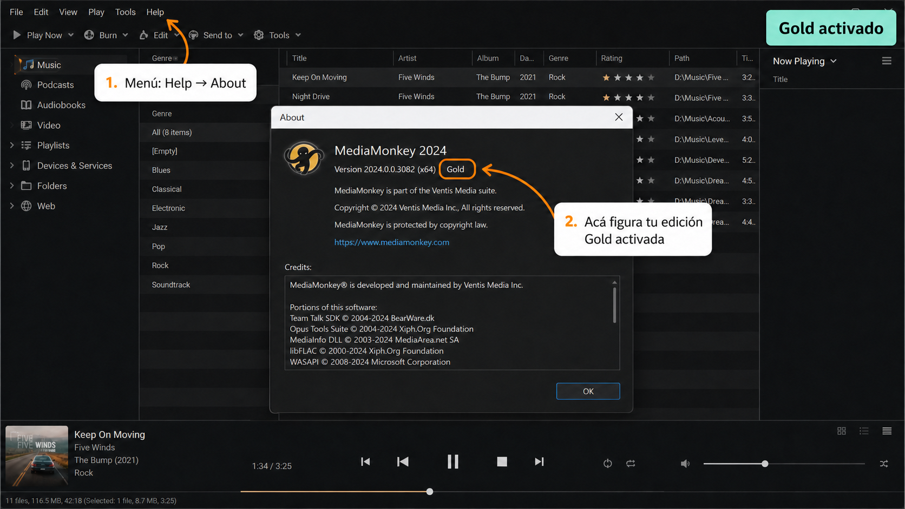Open Audiobooks in the sidebar
This screenshot has height=509, width=905.
click(61, 105)
